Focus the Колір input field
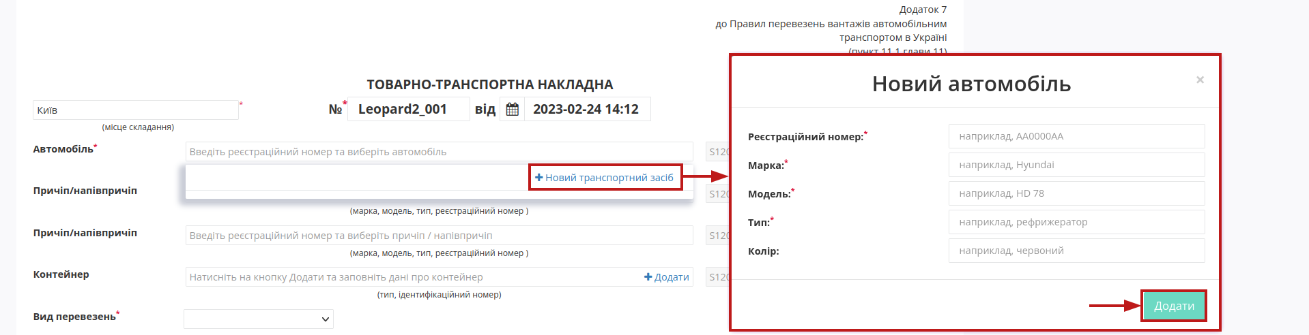The image size is (1309, 335). tap(1076, 251)
